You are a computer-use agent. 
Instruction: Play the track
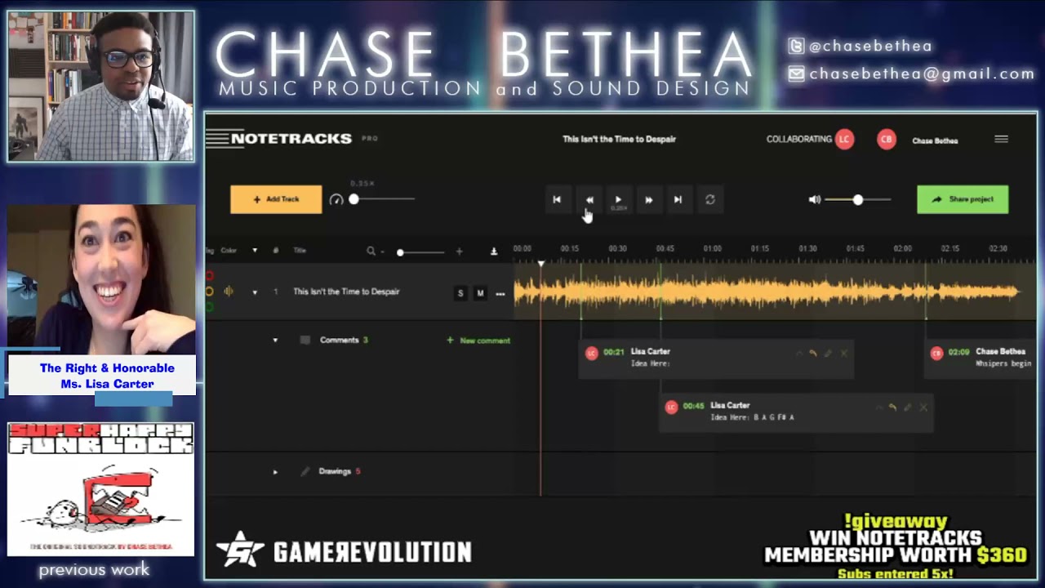coord(618,199)
